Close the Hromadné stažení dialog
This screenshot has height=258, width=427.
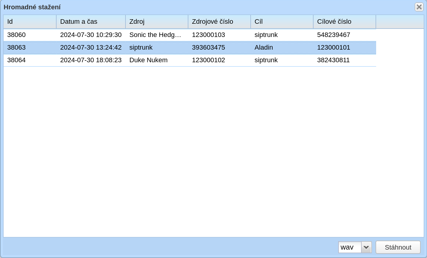tap(419, 7)
